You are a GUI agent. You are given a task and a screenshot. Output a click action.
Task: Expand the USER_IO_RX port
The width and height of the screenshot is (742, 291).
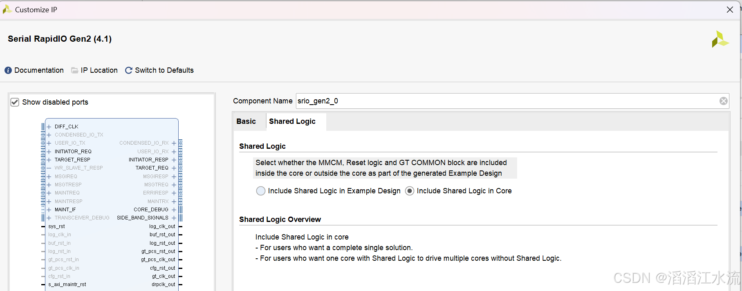(174, 152)
